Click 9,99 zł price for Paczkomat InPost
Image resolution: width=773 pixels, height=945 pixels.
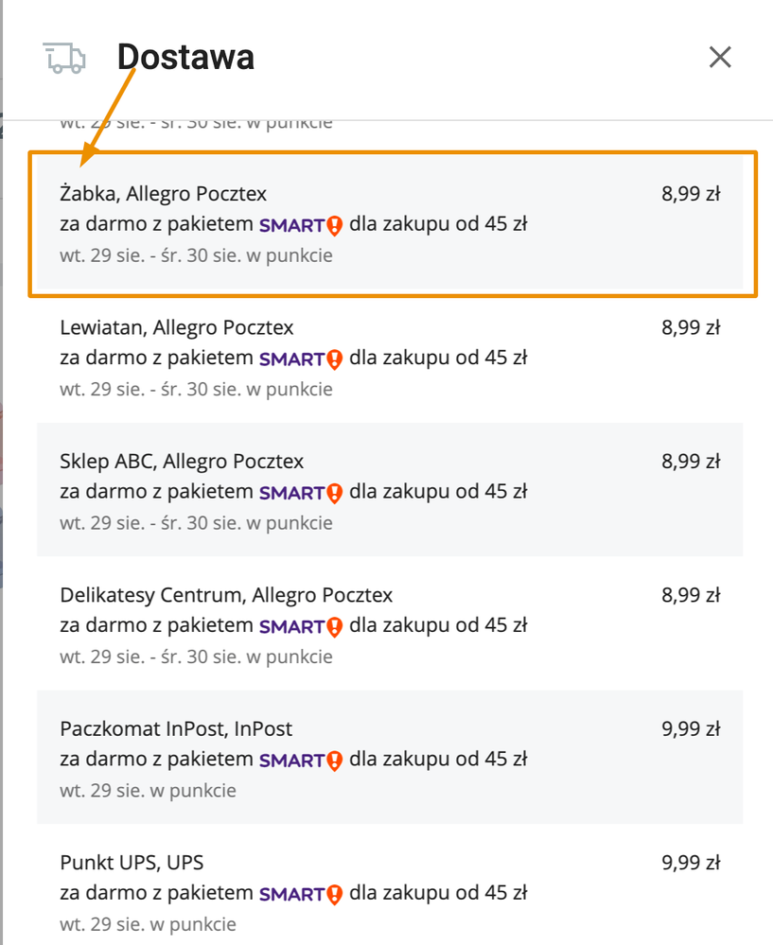[691, 728]
